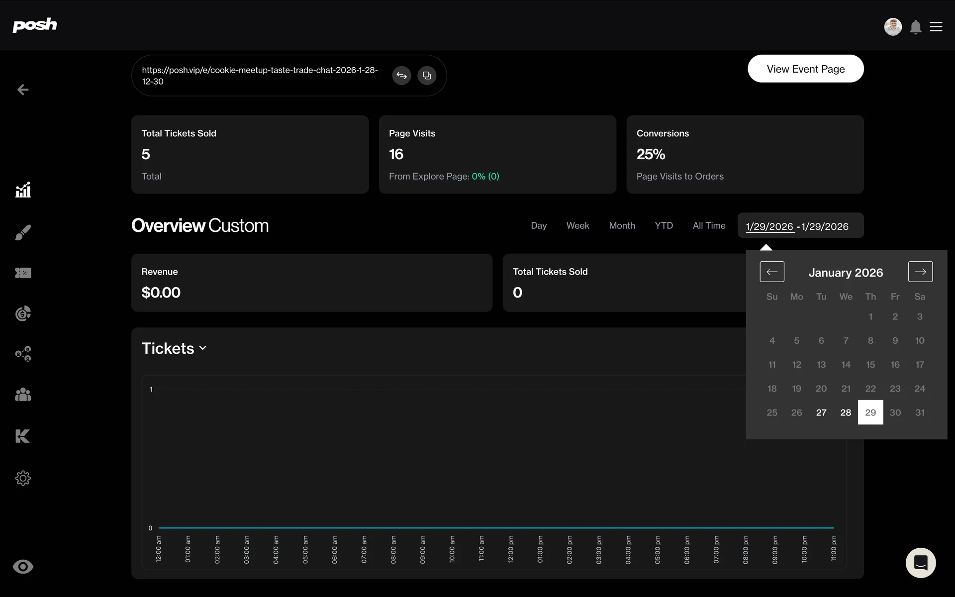Screen dimensions: 955x597
Task: Toggle the eye preview icon
Action: [x=23, y=567]
